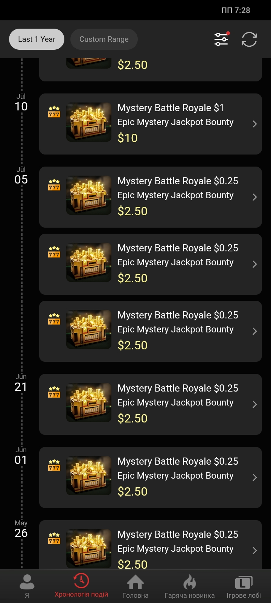
Task: Select the Jul 10 timeline date marker
Action: tap(21, 103)
